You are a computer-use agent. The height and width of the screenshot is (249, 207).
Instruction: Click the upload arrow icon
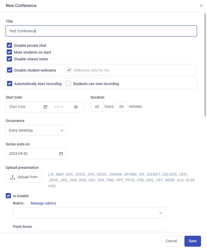click(13, 177)
